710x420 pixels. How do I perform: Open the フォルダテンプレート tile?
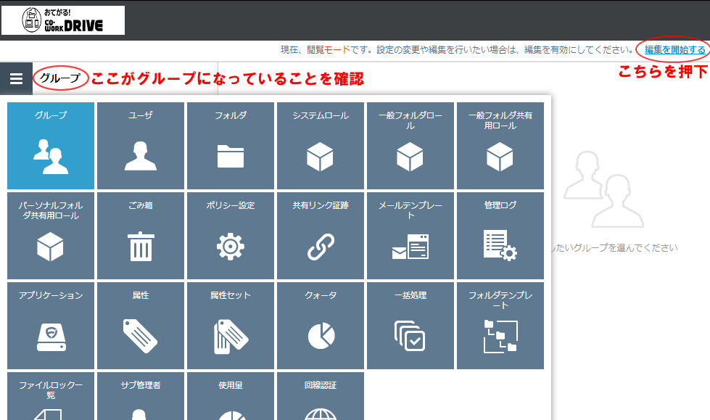pos(500,326)
